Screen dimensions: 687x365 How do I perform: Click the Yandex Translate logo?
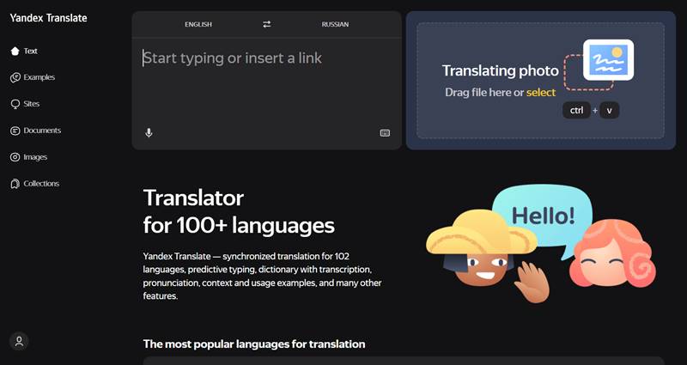tap(48, 18)
